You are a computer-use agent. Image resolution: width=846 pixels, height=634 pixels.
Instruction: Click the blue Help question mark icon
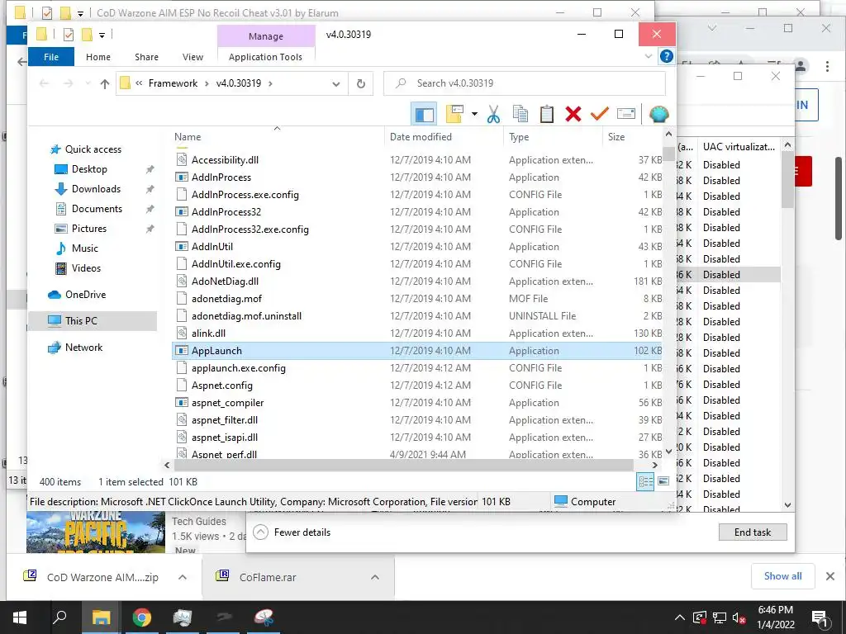[667, 56]
